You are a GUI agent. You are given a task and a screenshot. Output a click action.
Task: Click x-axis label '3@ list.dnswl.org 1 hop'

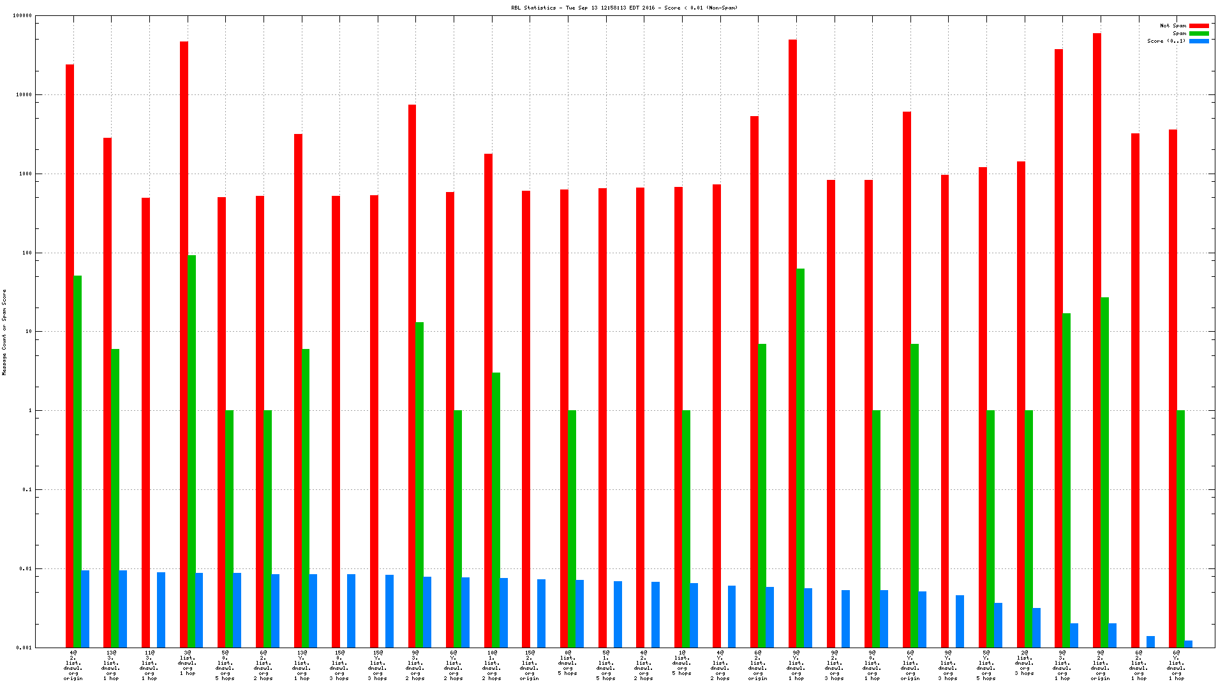coord(188,663)
